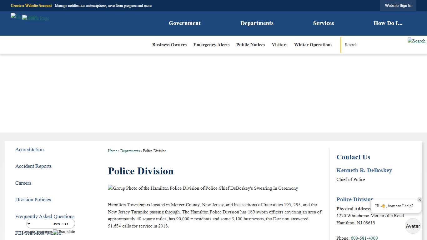Expand the language selection dropdown
This screenshot has height=240, width=427.
50,223
